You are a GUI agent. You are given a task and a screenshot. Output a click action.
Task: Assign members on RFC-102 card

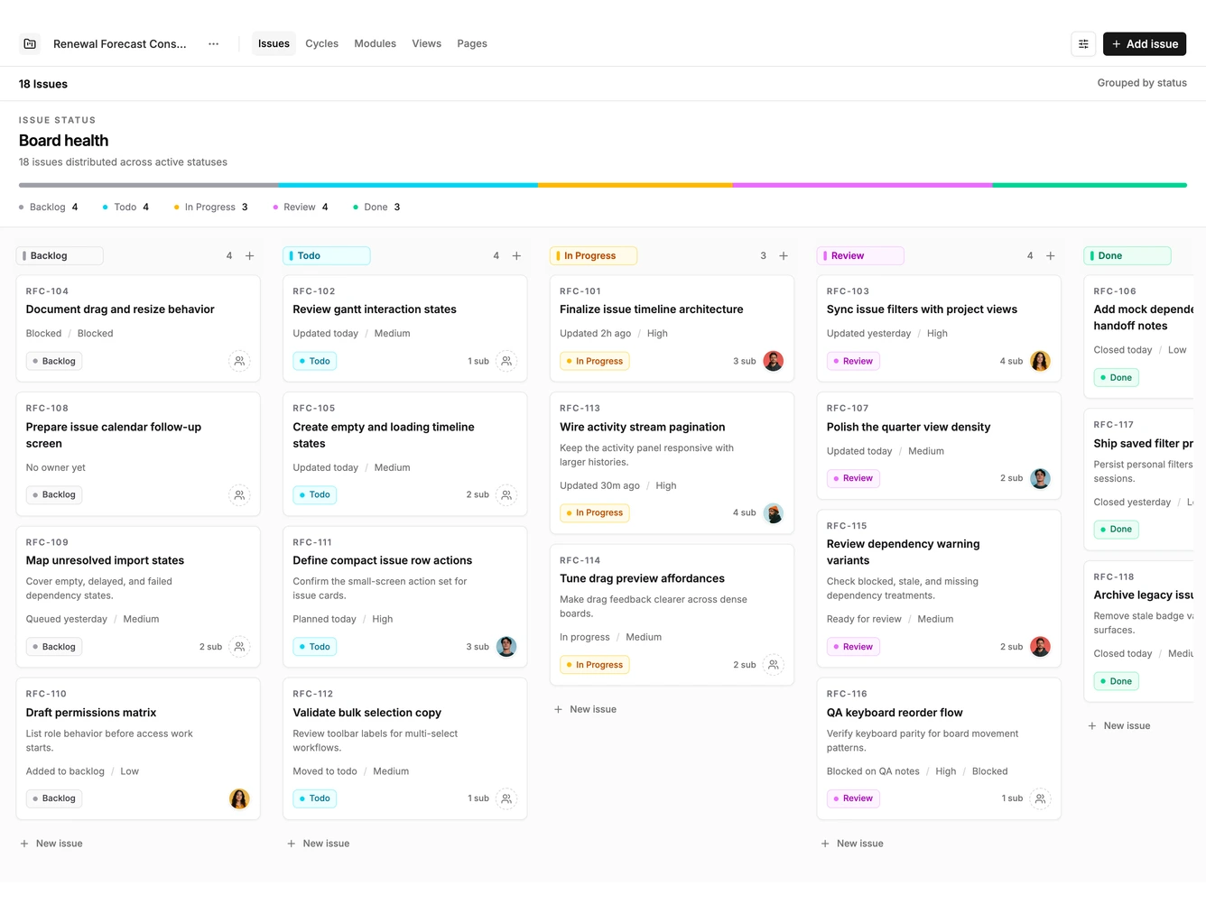(506, 361)
